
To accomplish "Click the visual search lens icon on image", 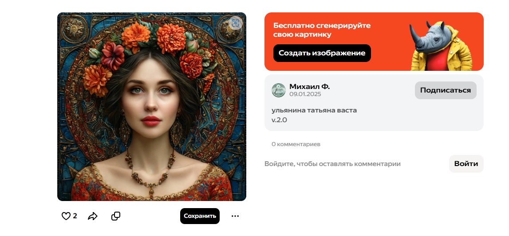I will tap(236, 23).
